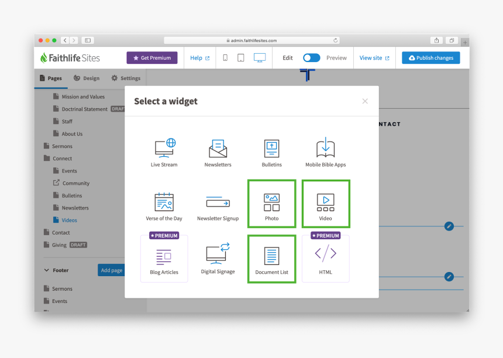Click the lower blue pencil edit button

coord(449,277)
